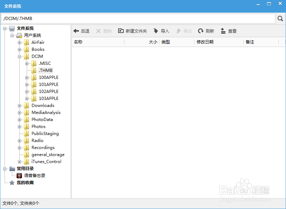
Task: Click the search magnifier icon
Action: [280, 19]
